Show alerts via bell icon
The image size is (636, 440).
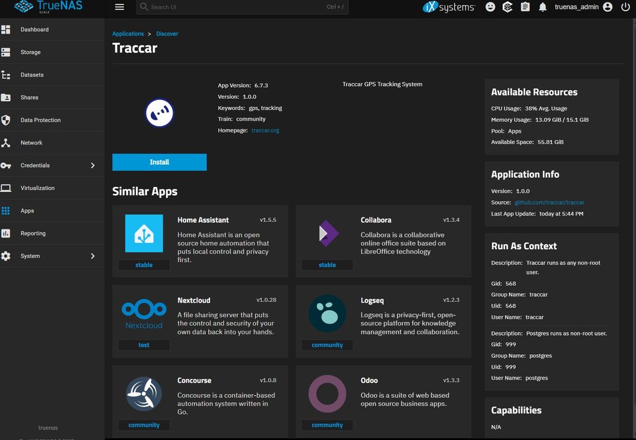pyautogui.click(x=543, y=7)
